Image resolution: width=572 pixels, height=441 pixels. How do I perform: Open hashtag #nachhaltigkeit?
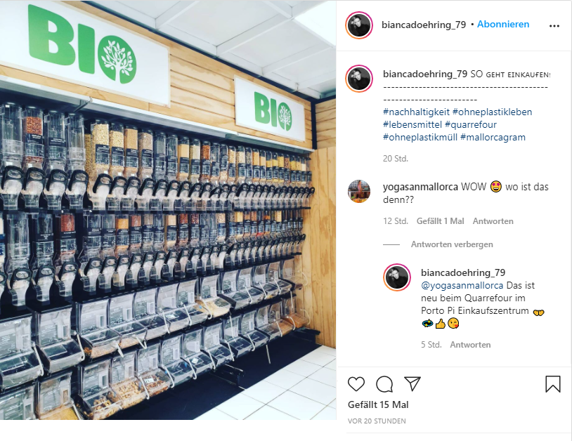click(416, 112)
